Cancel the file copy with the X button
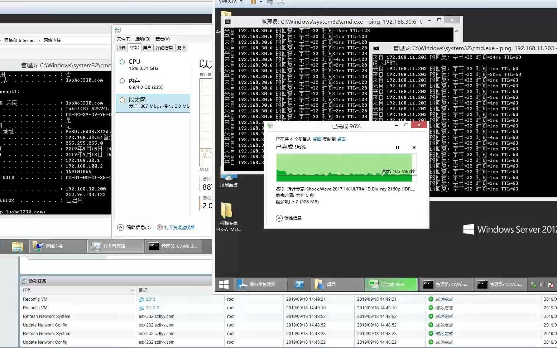 pos(414,148)
